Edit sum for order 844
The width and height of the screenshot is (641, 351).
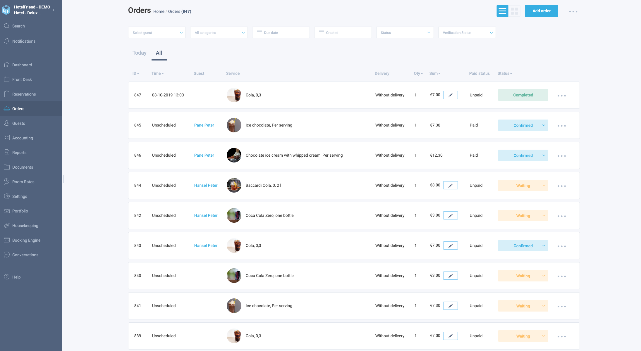451,185
